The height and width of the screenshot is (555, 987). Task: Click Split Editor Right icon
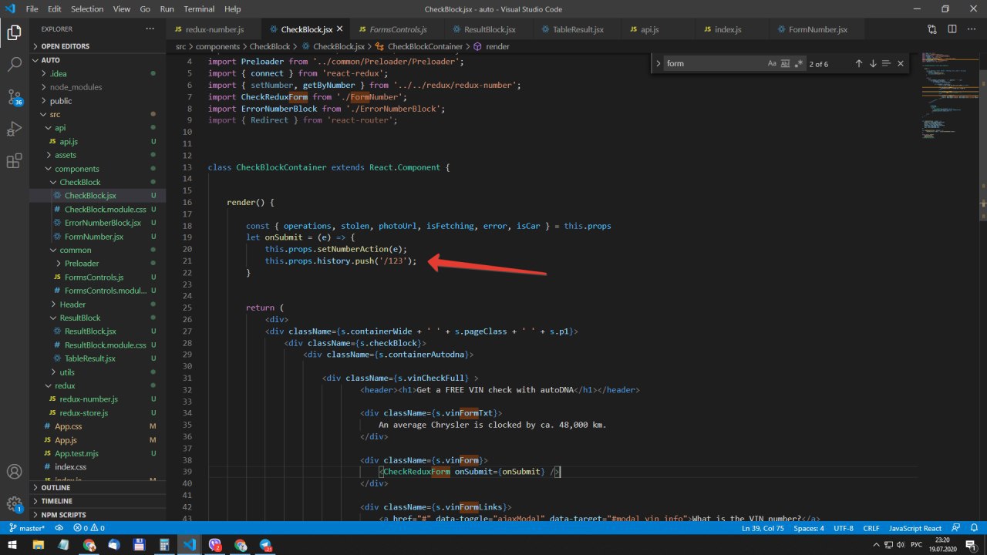951,29
